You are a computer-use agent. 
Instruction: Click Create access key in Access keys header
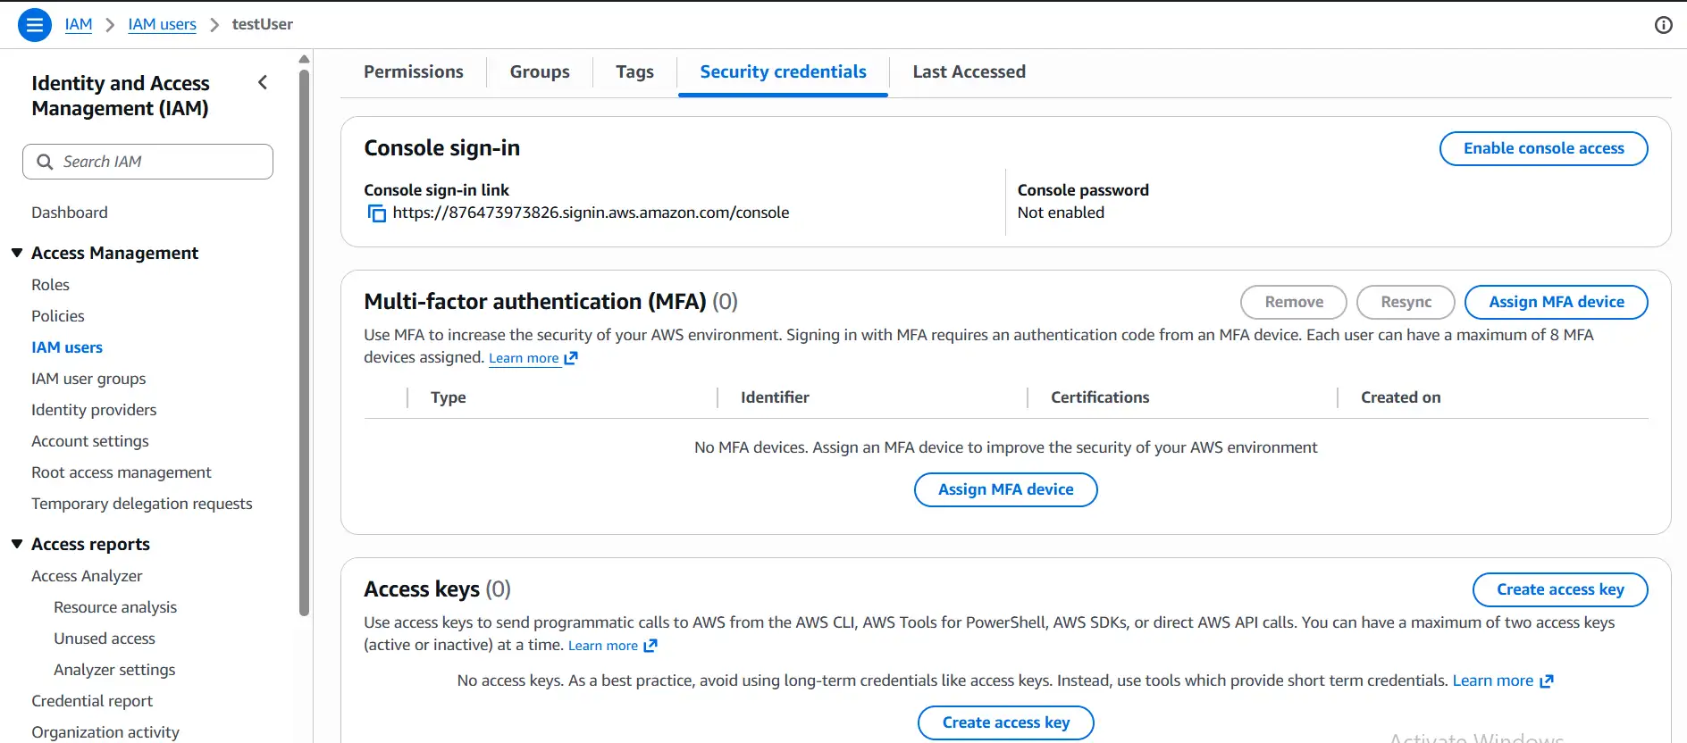(x=1561, y=589)
